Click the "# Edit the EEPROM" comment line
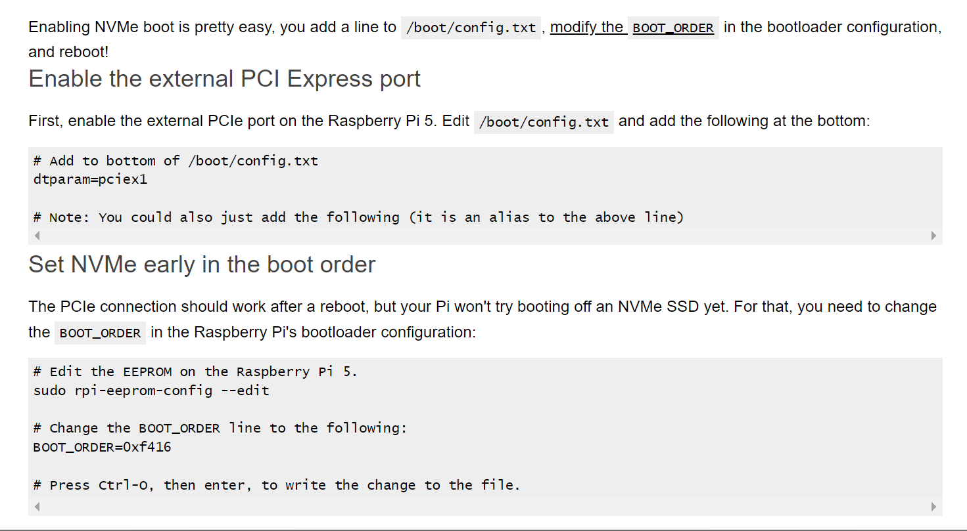 (x=195, y=372)
